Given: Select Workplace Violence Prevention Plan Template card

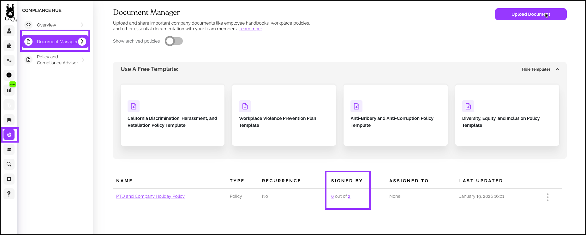Looking at the screenshot, I should pos(284,115).
